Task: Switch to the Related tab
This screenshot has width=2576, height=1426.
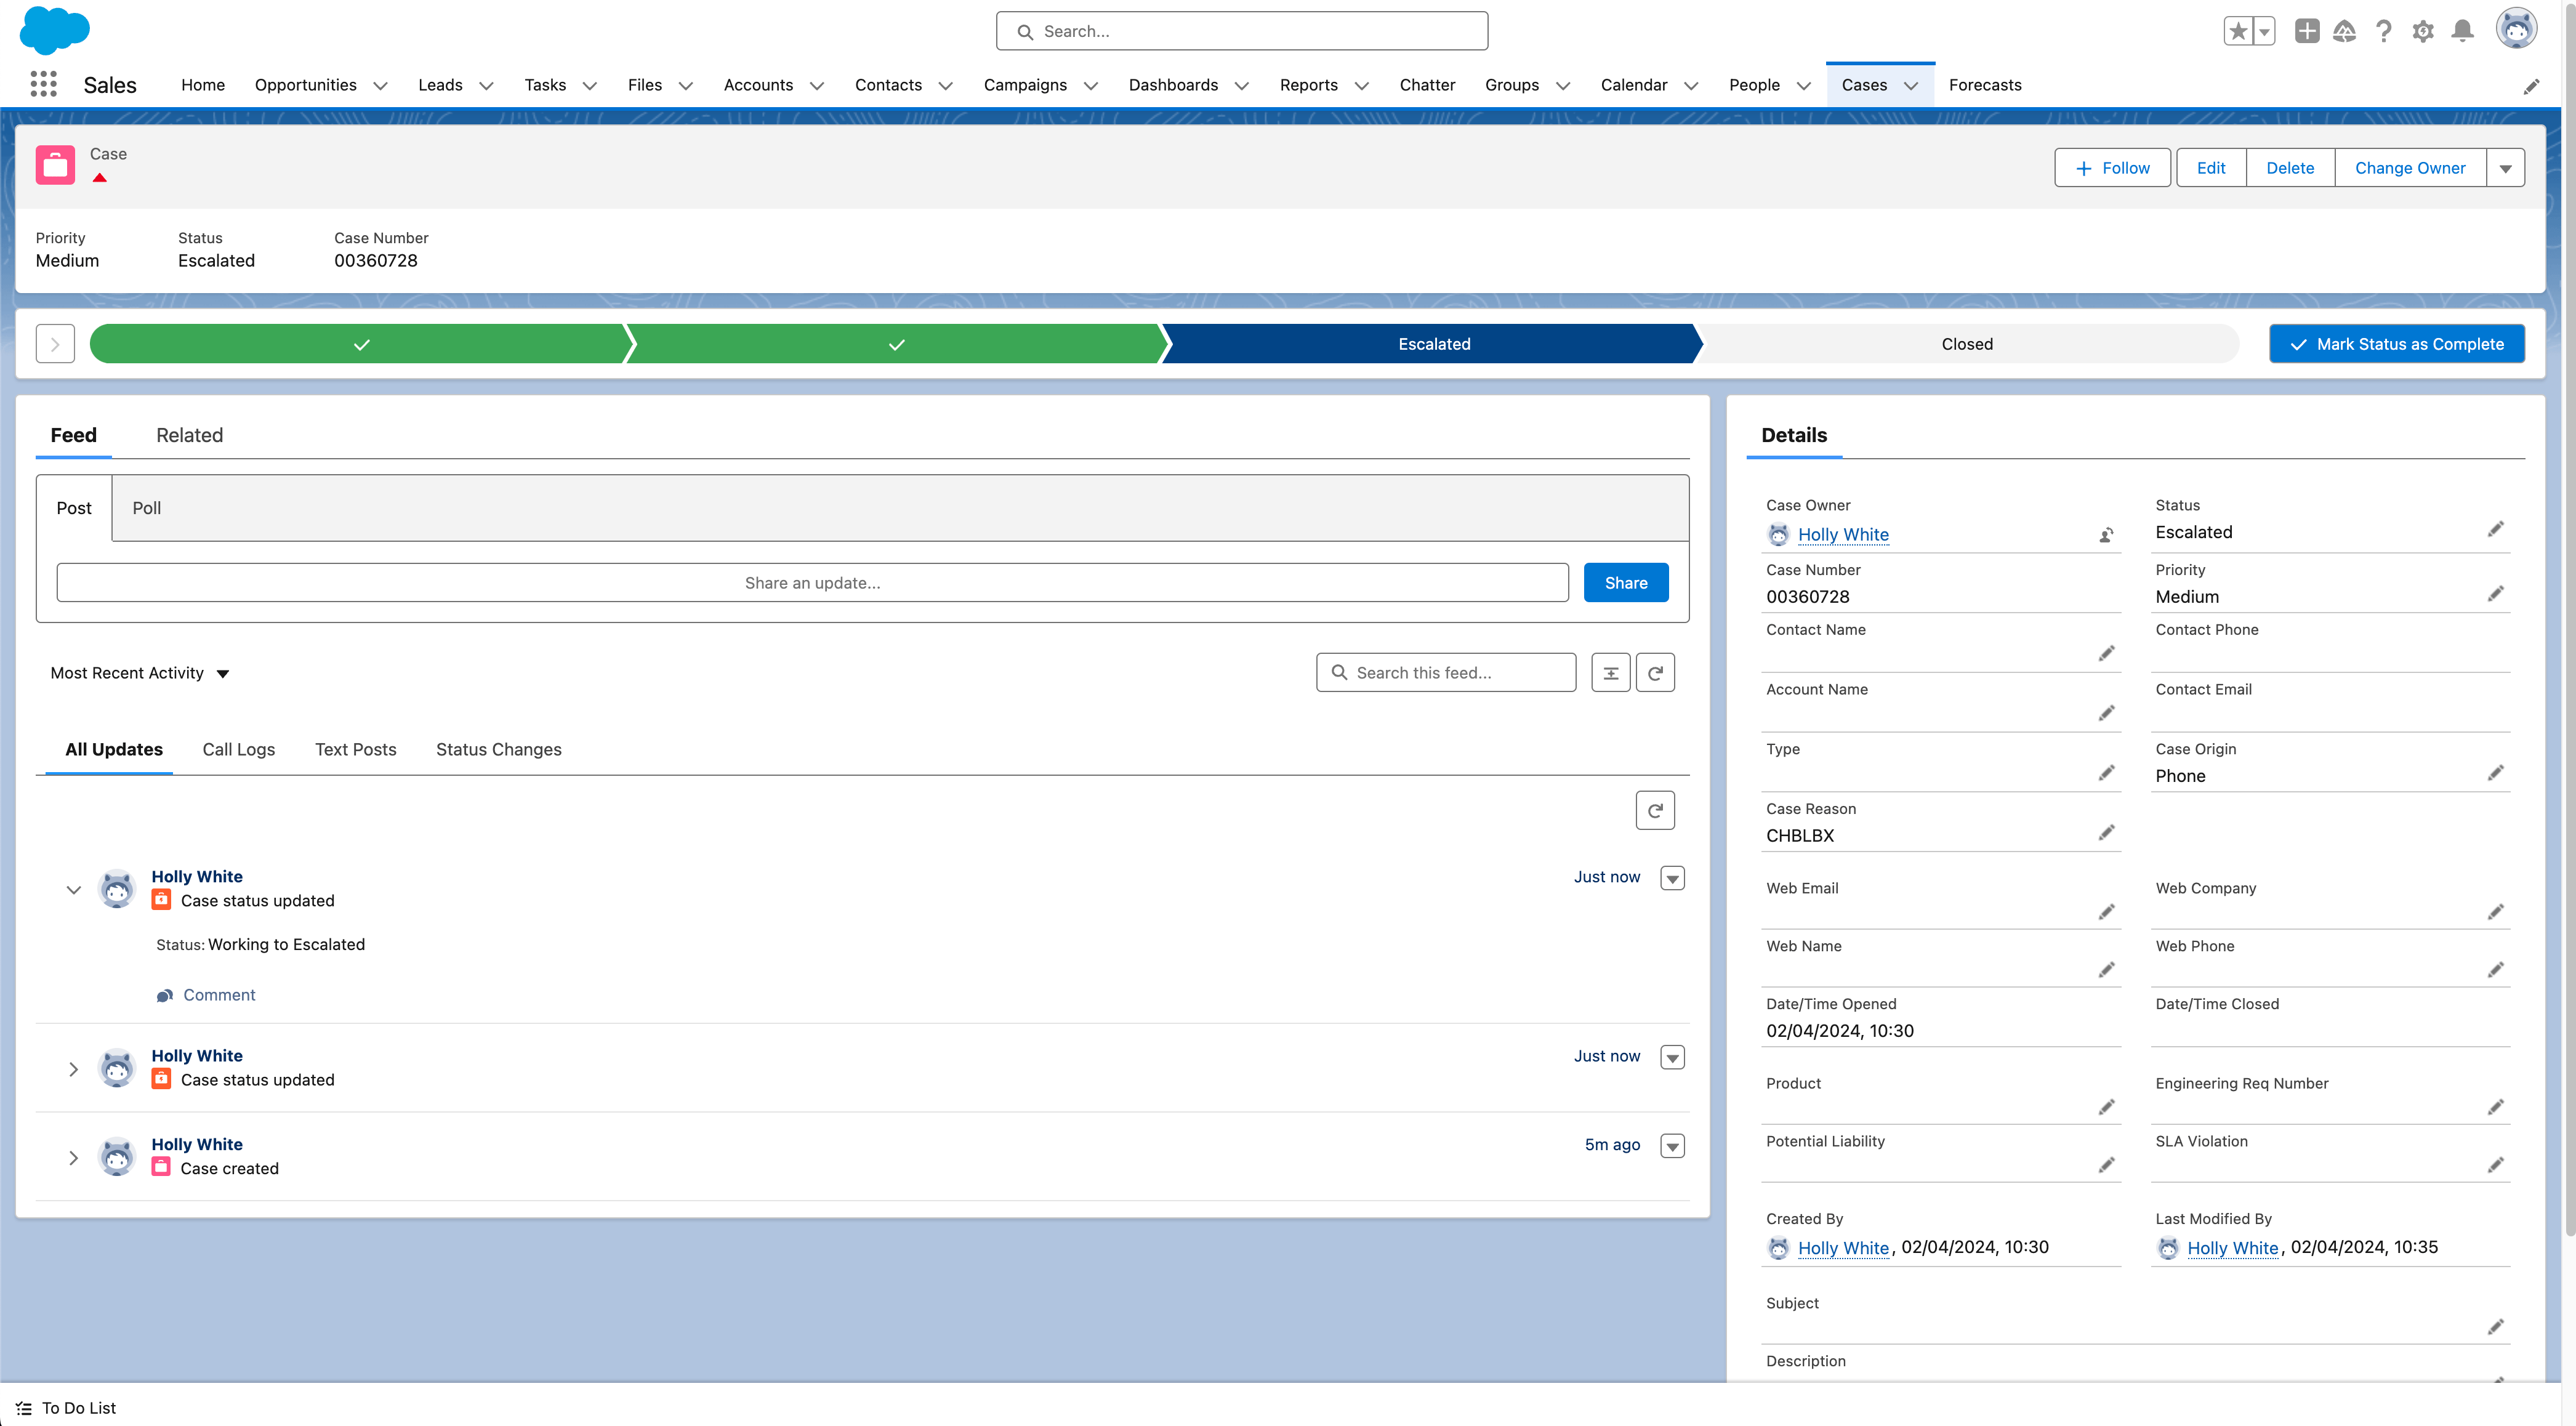Action: (189, 435)
